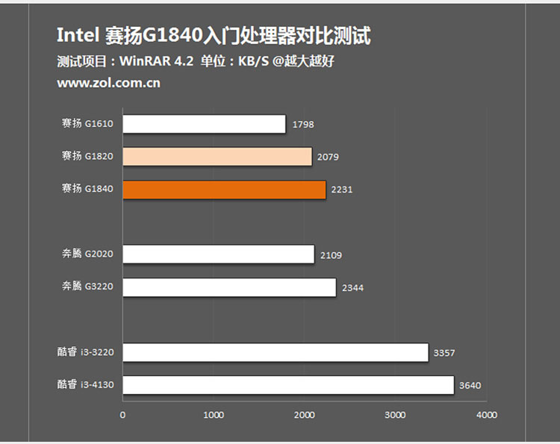This screenshot has width=560, height=444.
Task: Click the 奔腾 G2020 bar
Action: (218, 254)
